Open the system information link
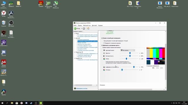The height and width of the screenshot is (105, 188). (x=82, y=88)
